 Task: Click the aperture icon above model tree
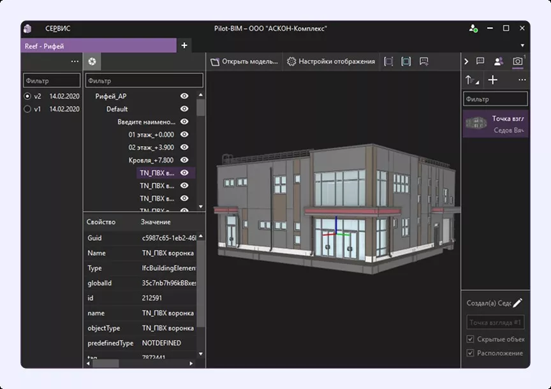[x=92, y=61]
